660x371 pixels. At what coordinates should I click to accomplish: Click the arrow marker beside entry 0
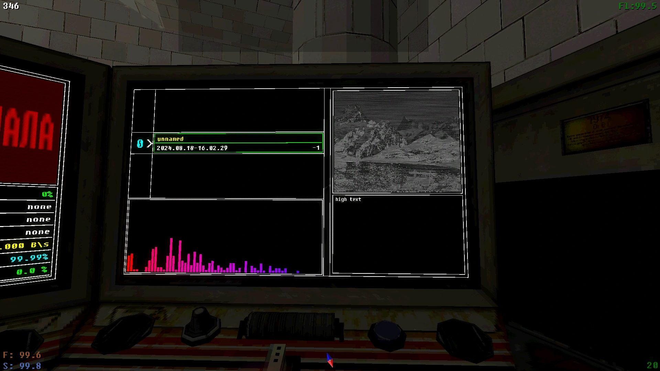[150, 144]
